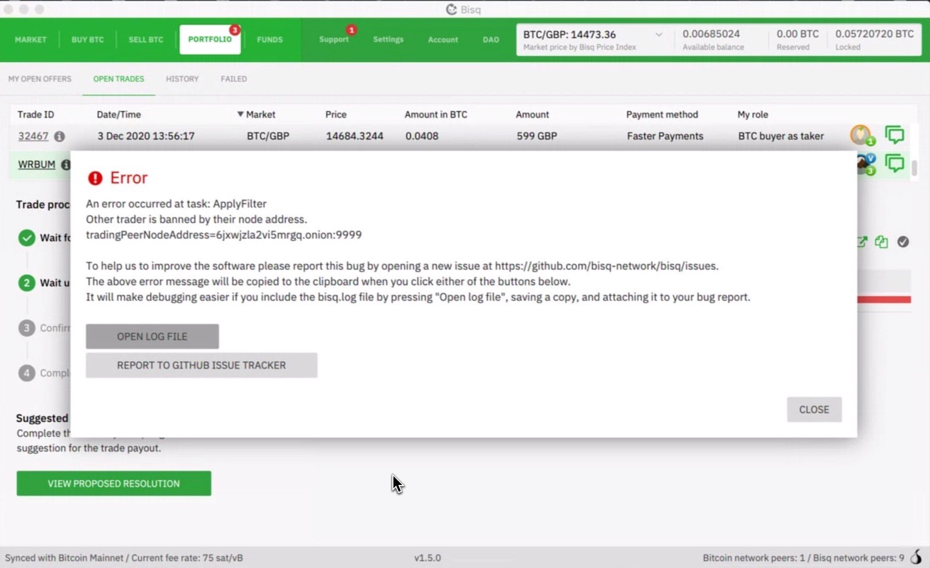The image size is (930, 568).
Task: Open the Settings section
Action: [389, 39]
